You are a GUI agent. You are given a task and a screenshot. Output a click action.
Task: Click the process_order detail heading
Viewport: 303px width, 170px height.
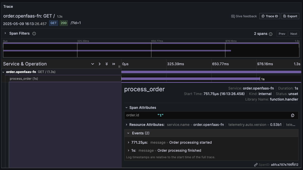click(144, 89)
